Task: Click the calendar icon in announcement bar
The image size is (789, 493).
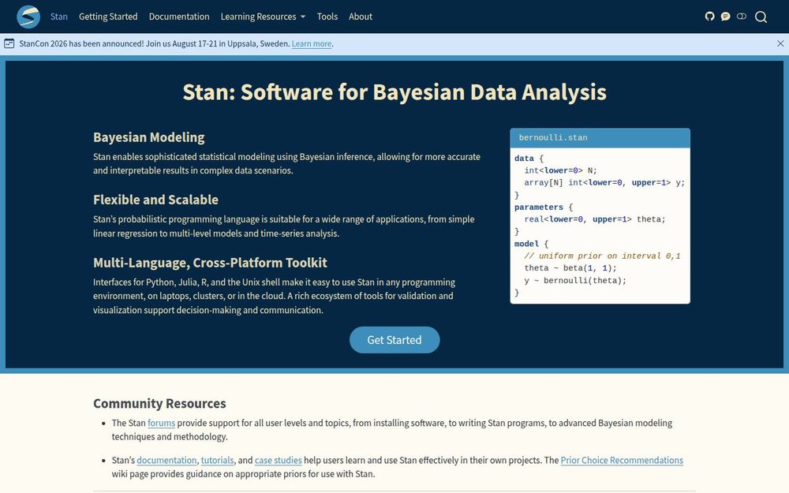Action: pyautogui.click(x=9, y=43)
